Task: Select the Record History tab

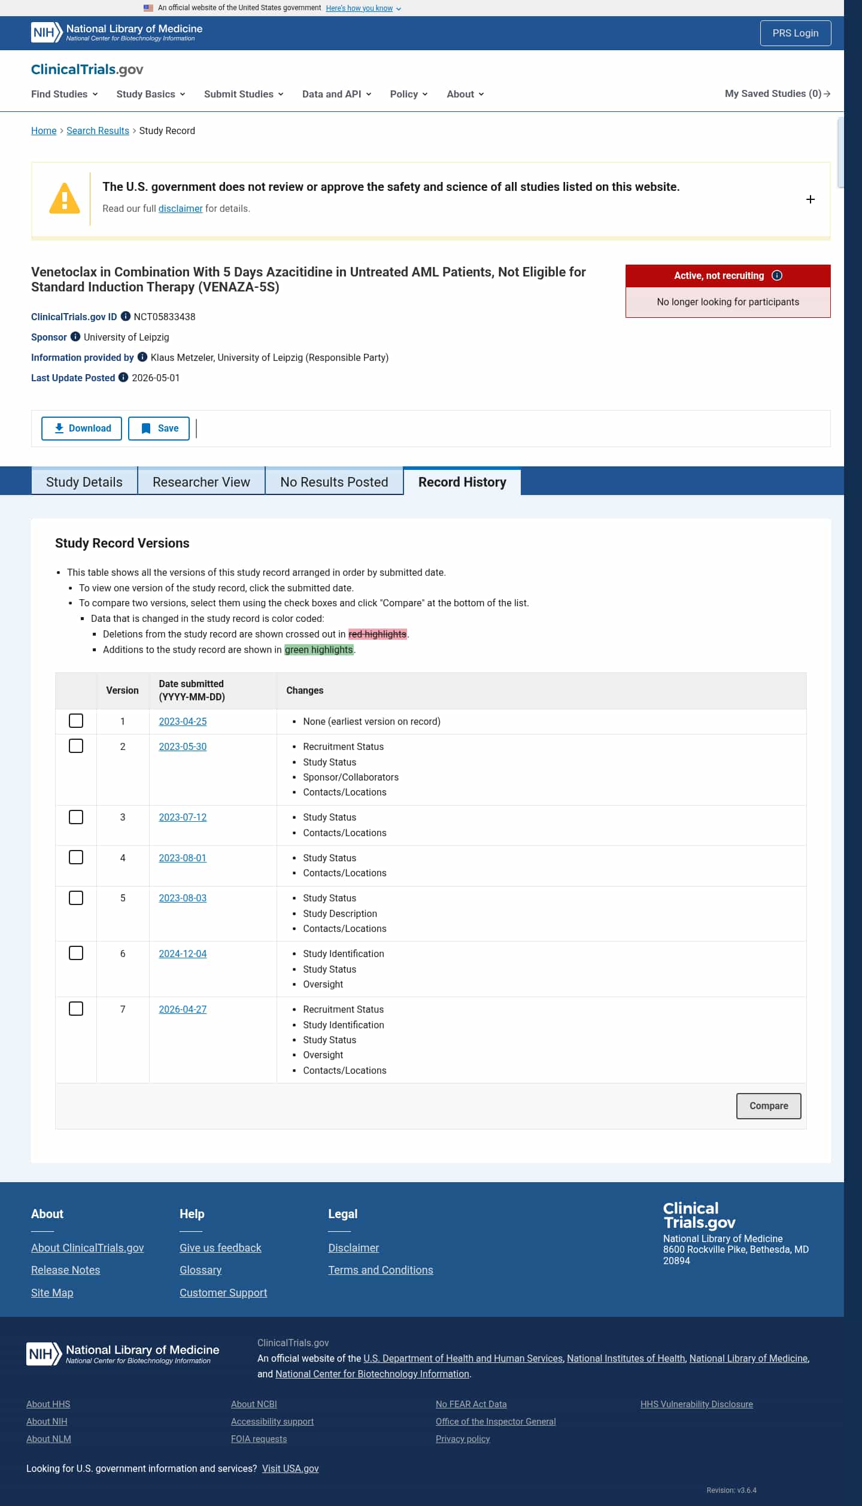Action: 462,482
